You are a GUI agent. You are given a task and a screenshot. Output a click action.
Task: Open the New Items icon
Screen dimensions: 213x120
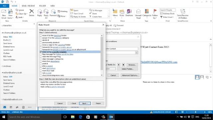pos(10,12)
